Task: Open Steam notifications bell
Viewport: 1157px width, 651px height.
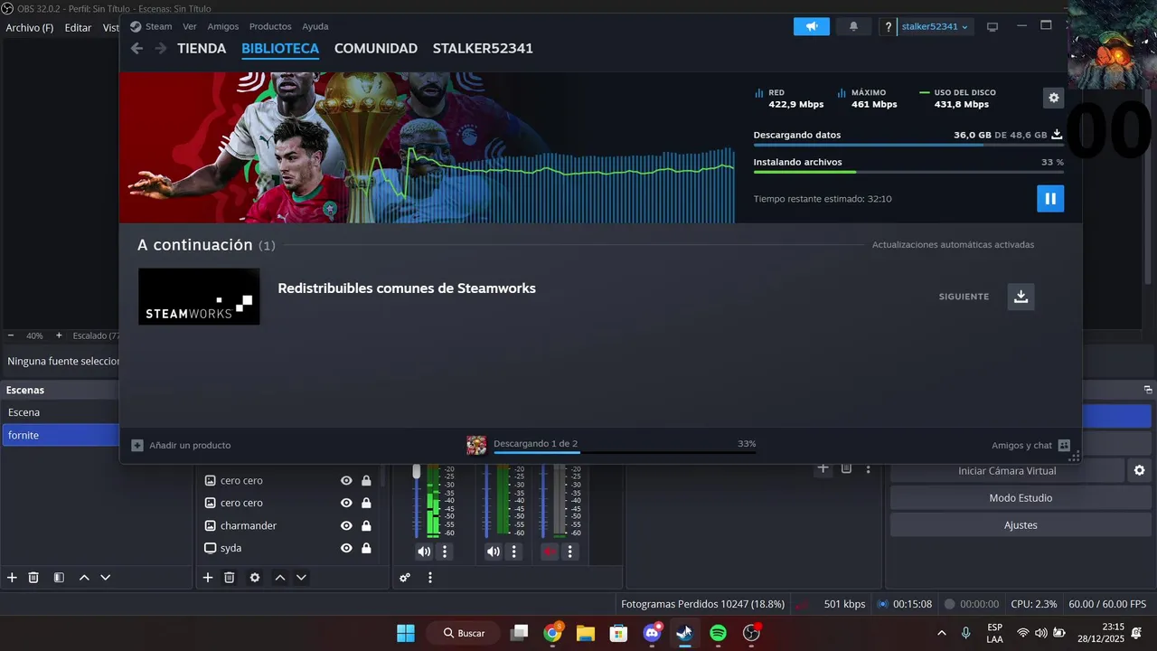Action: [x=853, y=26]
